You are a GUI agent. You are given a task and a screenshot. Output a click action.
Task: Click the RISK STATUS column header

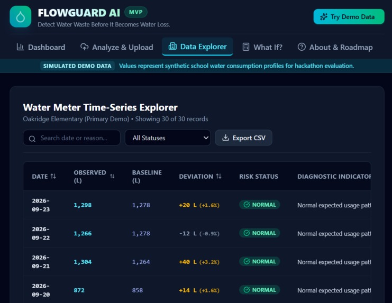tap(259, 177)
